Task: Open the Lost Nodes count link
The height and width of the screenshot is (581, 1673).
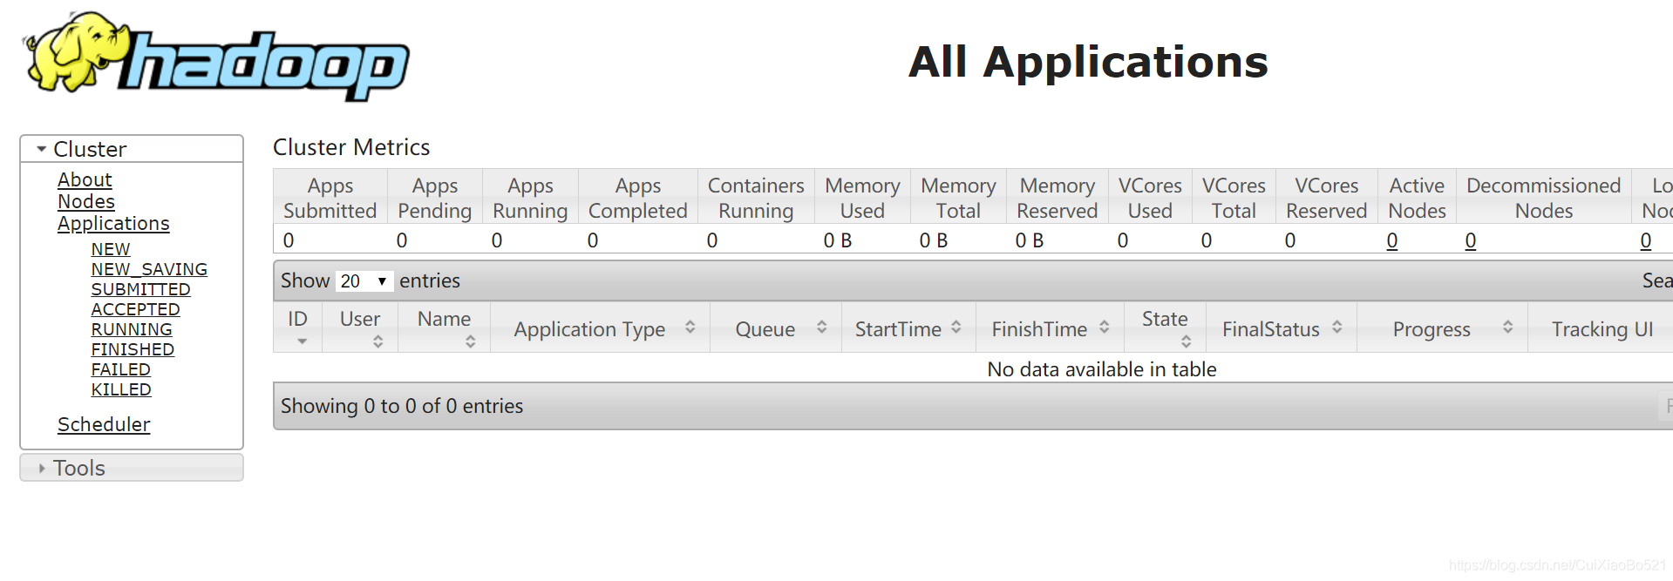Action: tap(1646, 240)
